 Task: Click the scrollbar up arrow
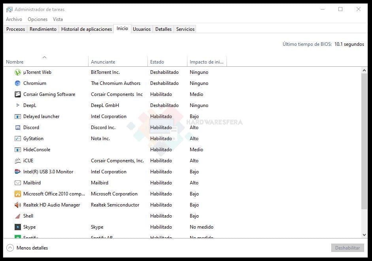coord(364,70)
